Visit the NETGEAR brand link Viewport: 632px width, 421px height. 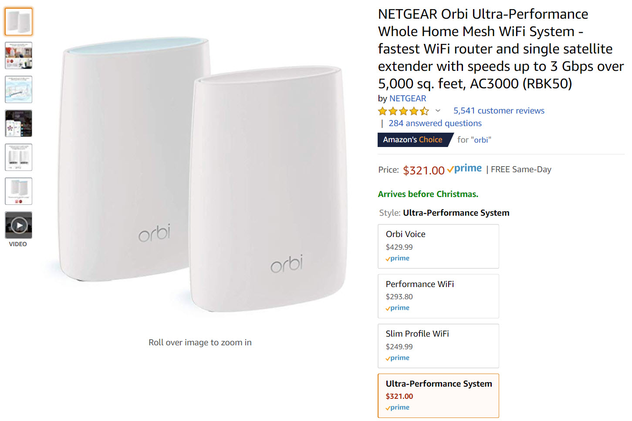click(x=408, y=99)
